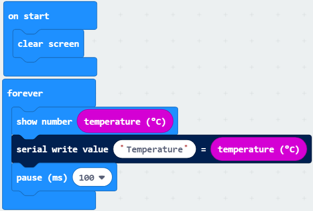Click the opening quote of Temperature string
Screen dimensions: 313x211
(122, 147)
